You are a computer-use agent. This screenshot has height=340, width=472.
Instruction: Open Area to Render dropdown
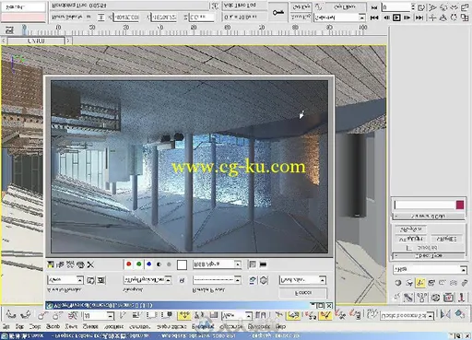65,280
